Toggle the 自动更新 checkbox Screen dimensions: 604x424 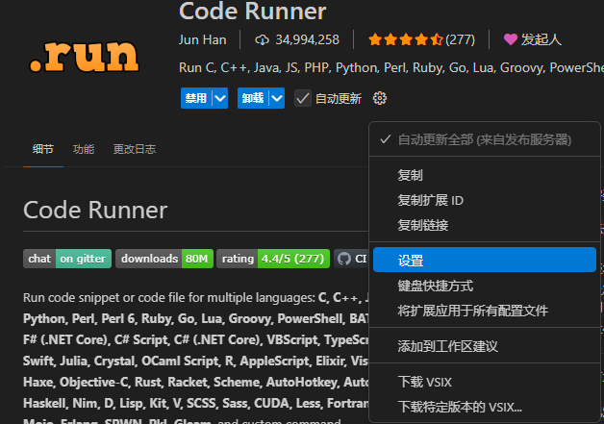click(x=303, y=98)
